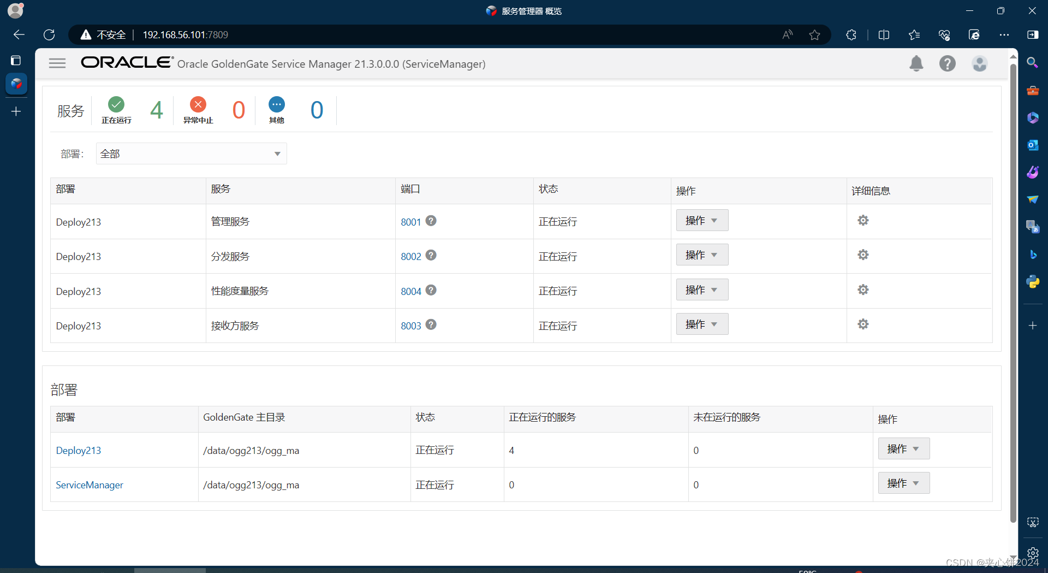Open the favorites list icon
This screenshot has height=573, width=1048.
(x=914, y=35)
